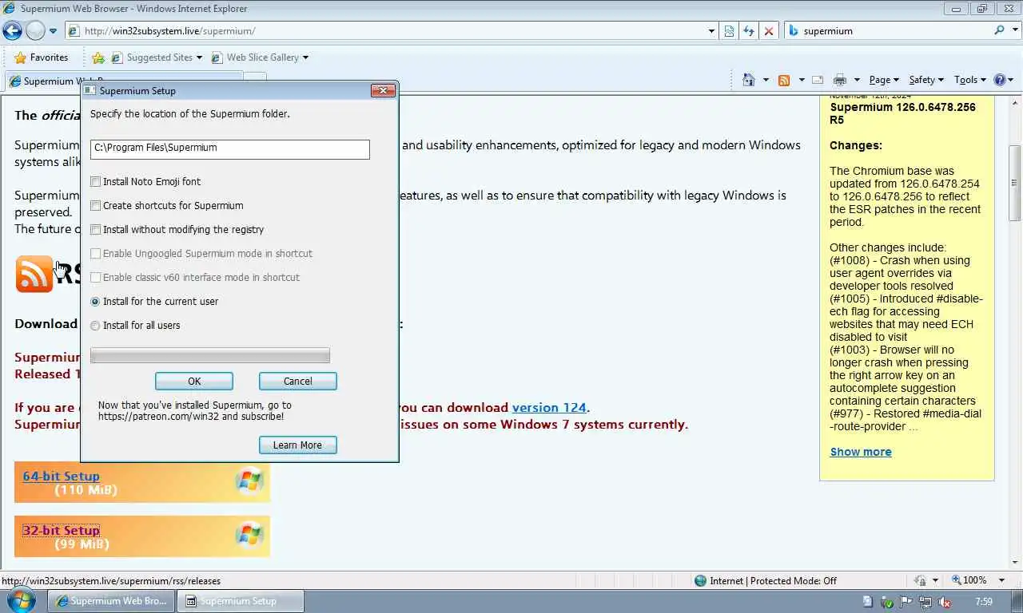Image resolution: width=1023 pixels, height=613 pixels.
Task: Click the browser Forward arrow button
Action: pos(35,30)
